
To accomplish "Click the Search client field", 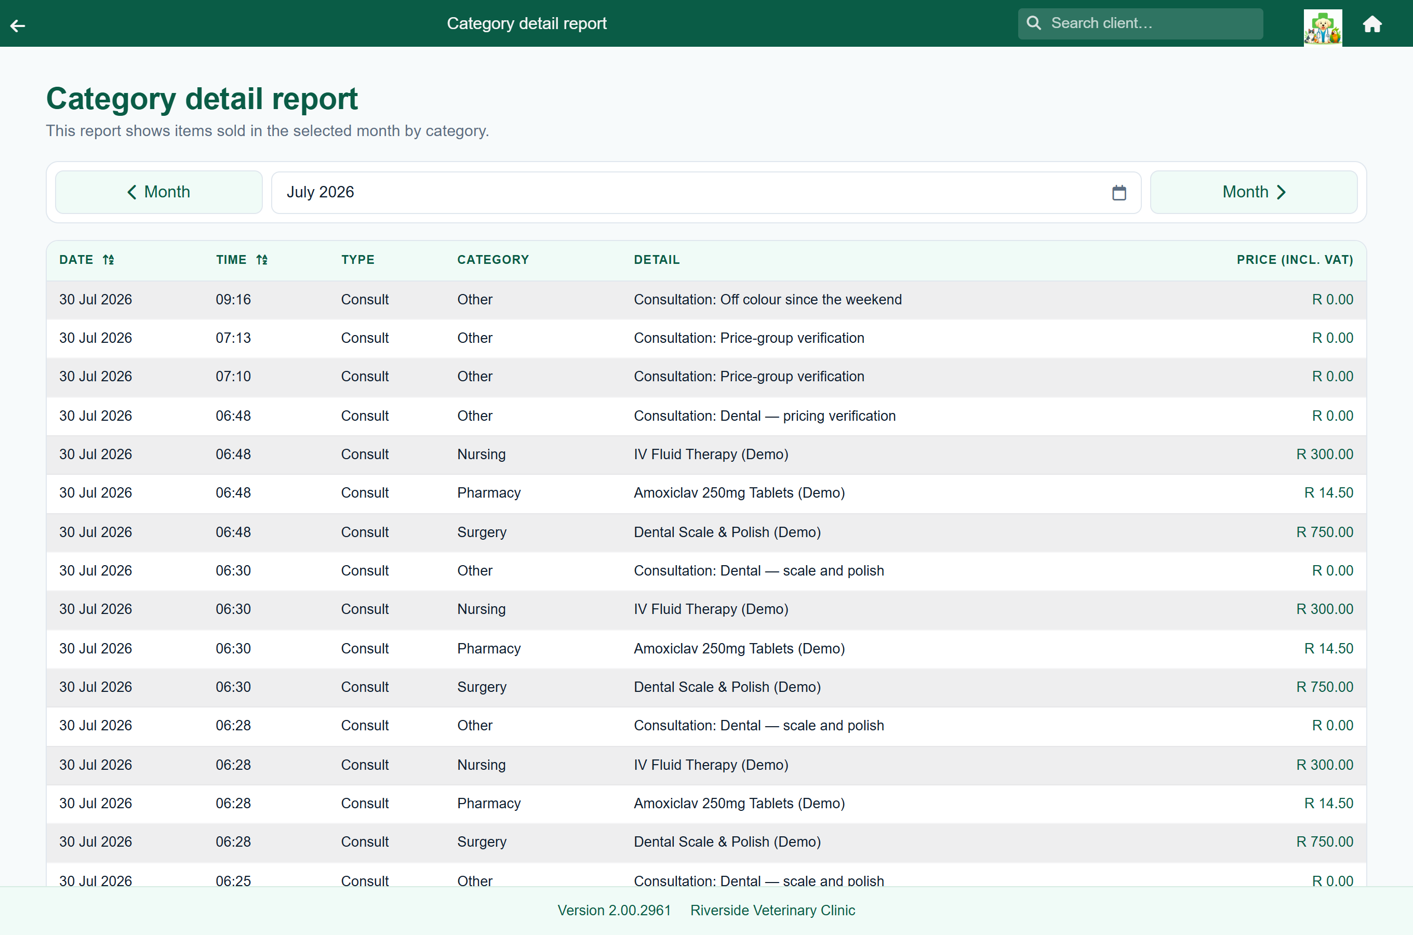I will click(1140, 23).
